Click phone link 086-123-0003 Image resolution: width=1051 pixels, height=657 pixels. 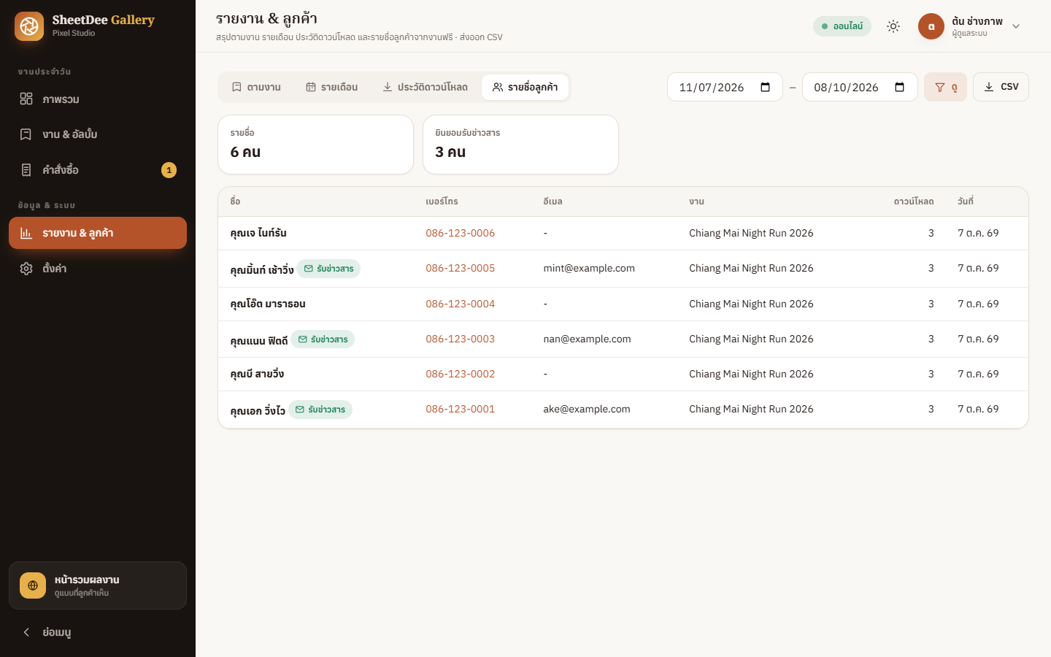pos(460,339)
